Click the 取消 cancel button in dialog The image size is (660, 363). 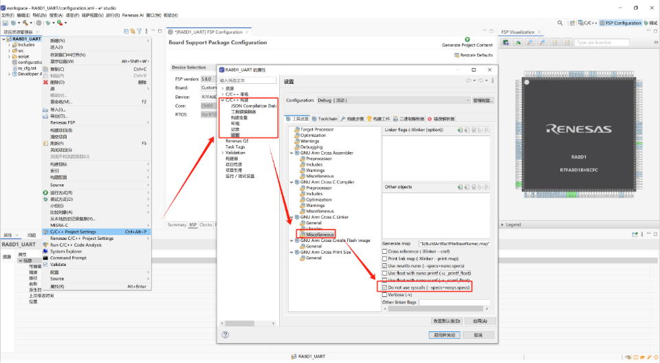pyautogui.click(x=478, y=335)
